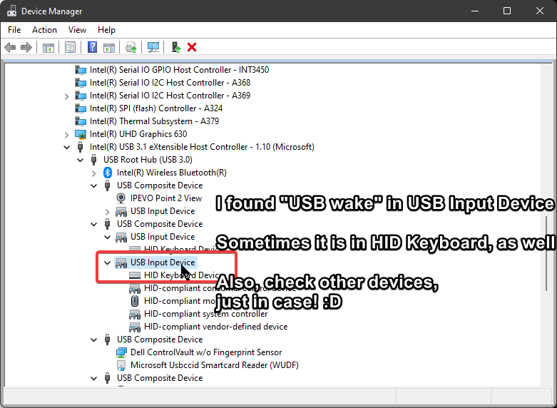557x408 pixels.
Task: Click the Enable device toolbar icon
Action: point(176,47)
